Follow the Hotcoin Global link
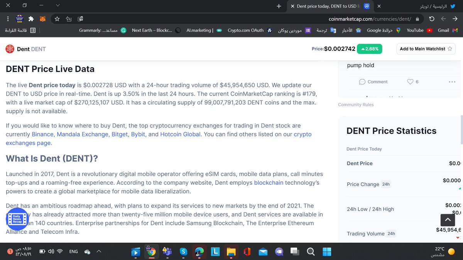 point(180,134)
